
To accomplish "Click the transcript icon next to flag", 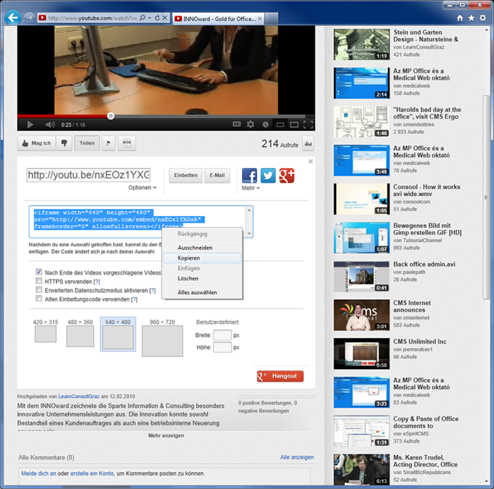I will click(126, 143).
